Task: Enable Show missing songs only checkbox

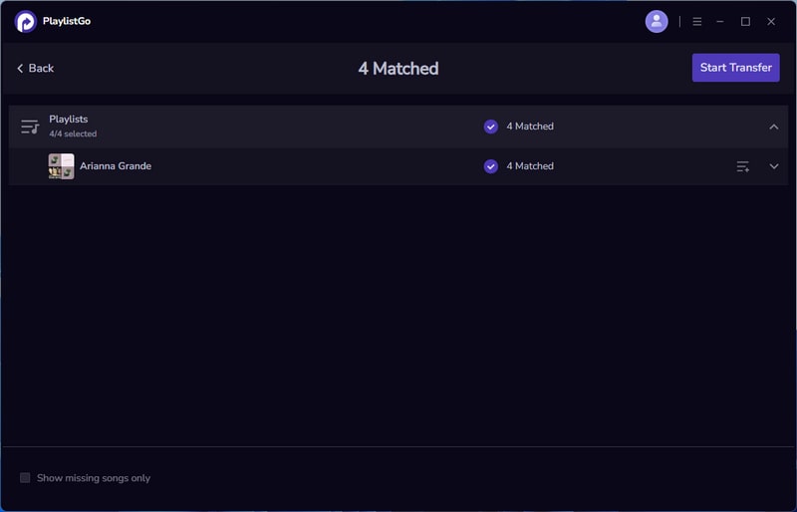Action: [25, 478]
